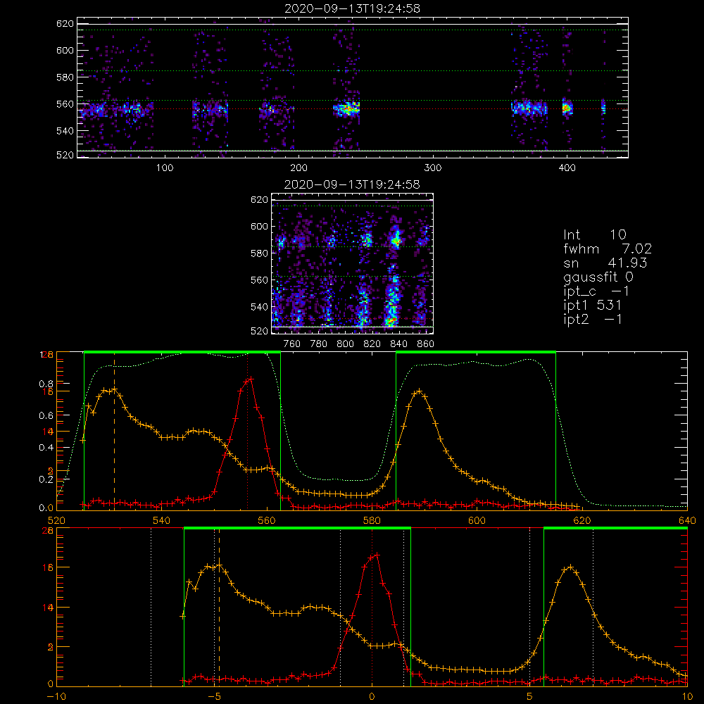Click white y-axis label 0.8 on profile plot
Image resolution: width=704 pixels, height=704 pixels.
tap(46, 384)
